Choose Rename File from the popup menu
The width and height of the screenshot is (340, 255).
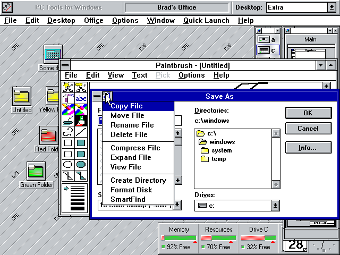(x=138, y=125)
